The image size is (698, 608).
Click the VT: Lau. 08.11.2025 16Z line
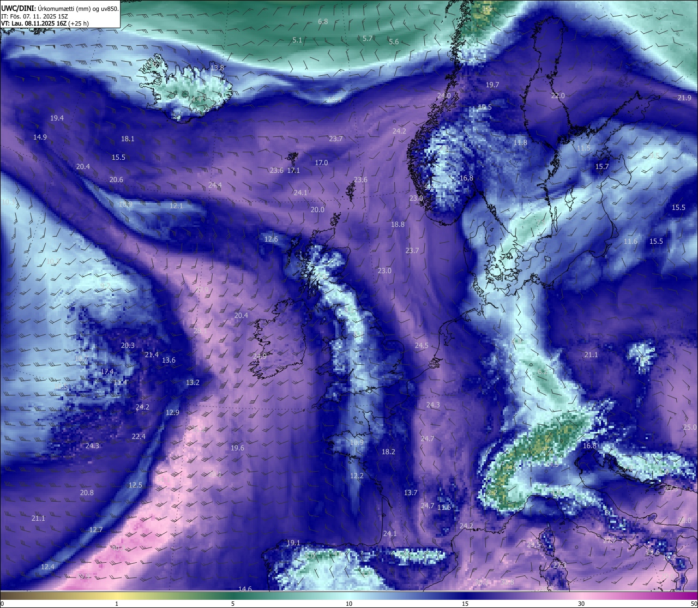point(44,23)
